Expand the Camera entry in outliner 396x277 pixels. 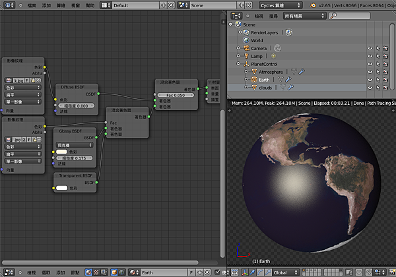(238, 48)
